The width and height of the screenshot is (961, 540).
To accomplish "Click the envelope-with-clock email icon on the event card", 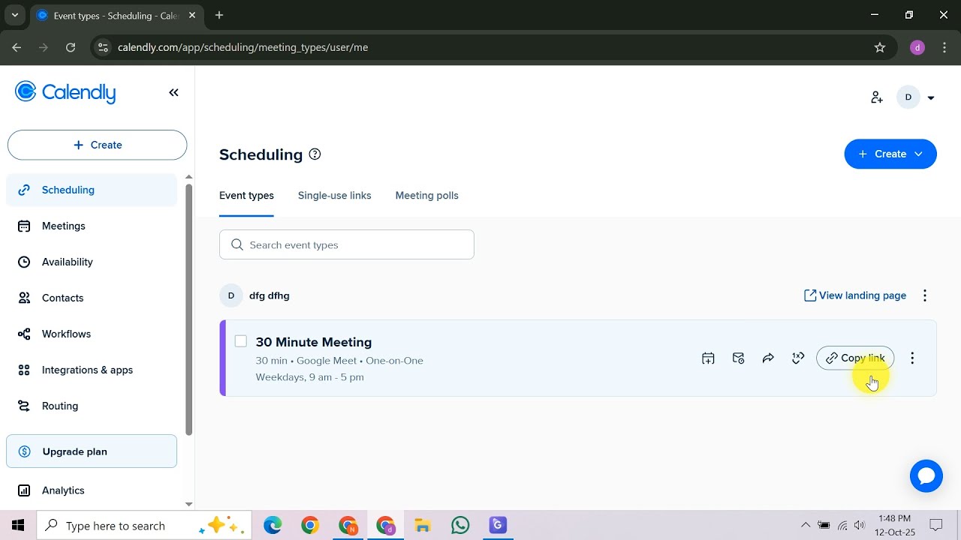I will 738,358.
